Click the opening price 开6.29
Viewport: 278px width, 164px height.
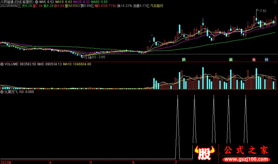point(27,6)
